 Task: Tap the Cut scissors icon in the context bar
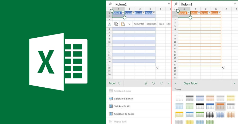click(x=109, y=24)
